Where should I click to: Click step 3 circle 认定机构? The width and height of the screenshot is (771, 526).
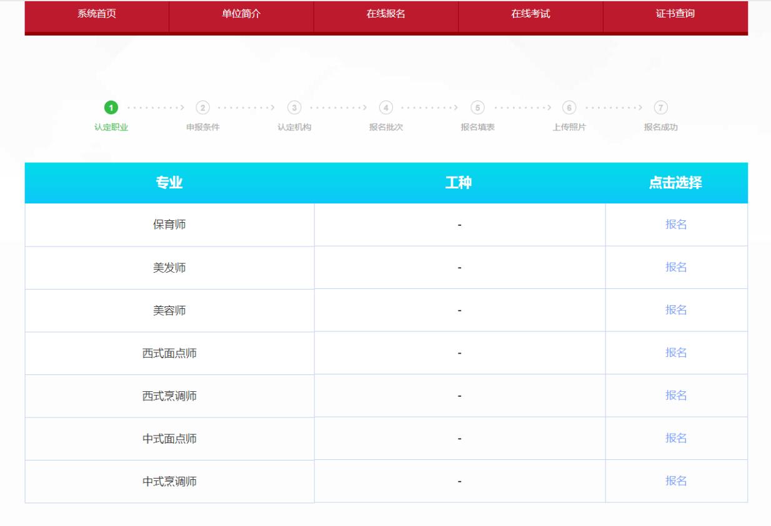294,107
